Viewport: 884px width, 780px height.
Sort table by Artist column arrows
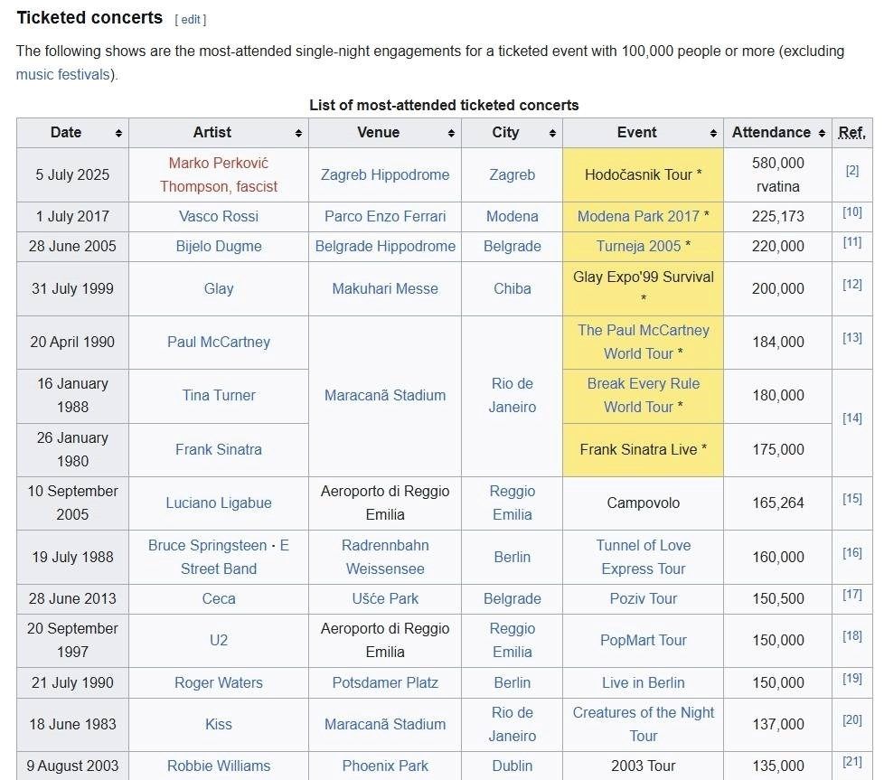[x=298, y=133]
